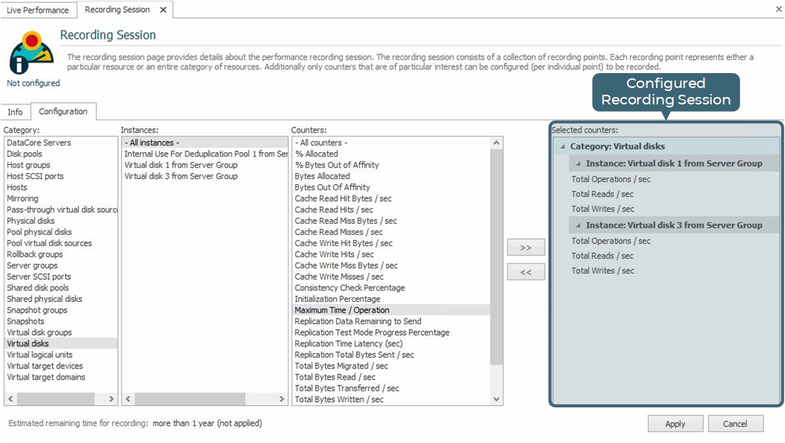Choose Virtual disk 1 from Server Group instance
This screenshot has height=443, width=785.
pyautogui.click(x=181, y=165)
